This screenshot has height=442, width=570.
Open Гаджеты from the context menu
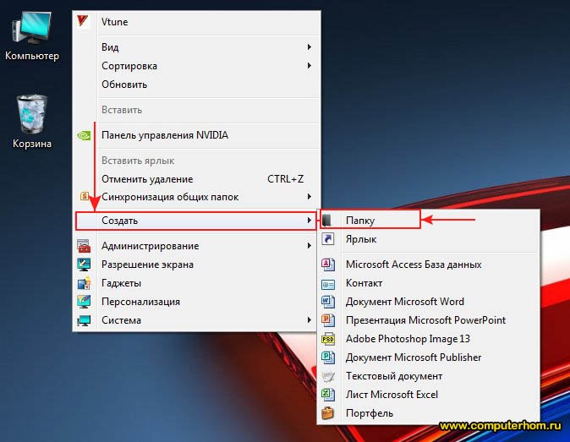click(197, 283)
